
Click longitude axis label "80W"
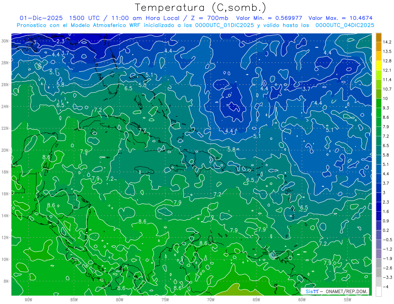pyautogui.click(x=120, y=300)
